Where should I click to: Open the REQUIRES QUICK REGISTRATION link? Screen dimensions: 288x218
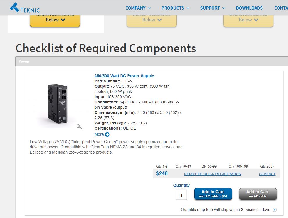point(213,174)
